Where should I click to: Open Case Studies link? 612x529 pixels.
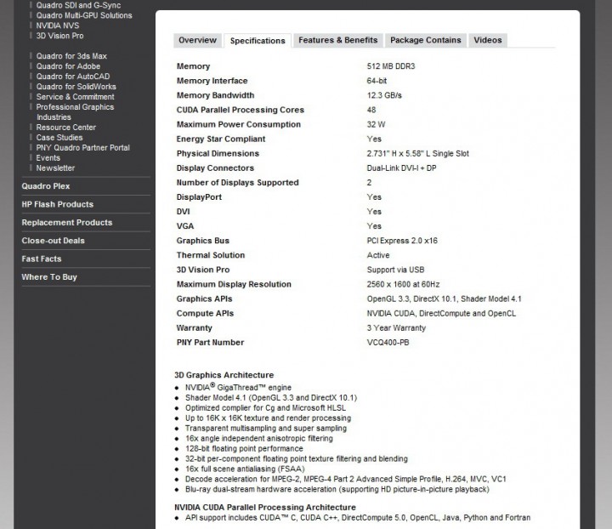[x=59, y=138]
